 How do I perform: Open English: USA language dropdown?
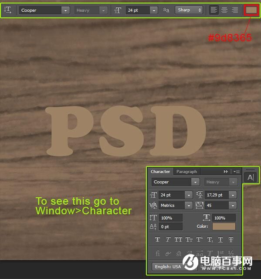click(174, 266)
